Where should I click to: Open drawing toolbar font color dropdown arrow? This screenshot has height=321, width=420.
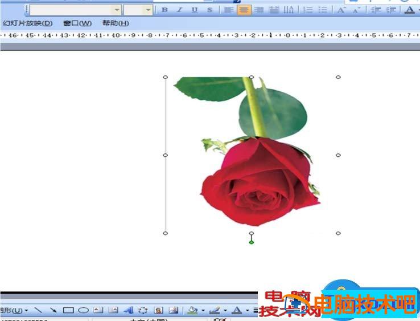click(248, 311)
